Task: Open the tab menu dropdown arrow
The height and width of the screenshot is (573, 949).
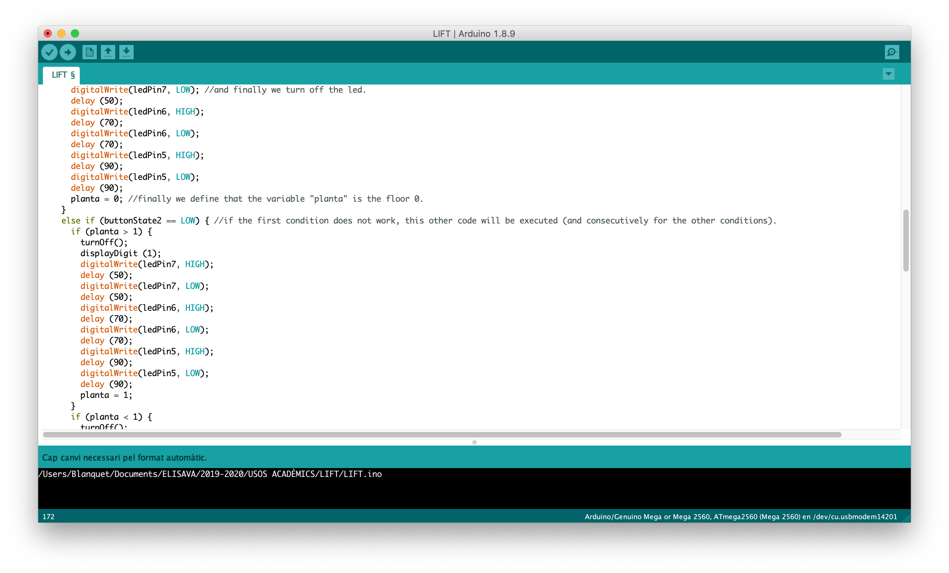Action: 889,74
